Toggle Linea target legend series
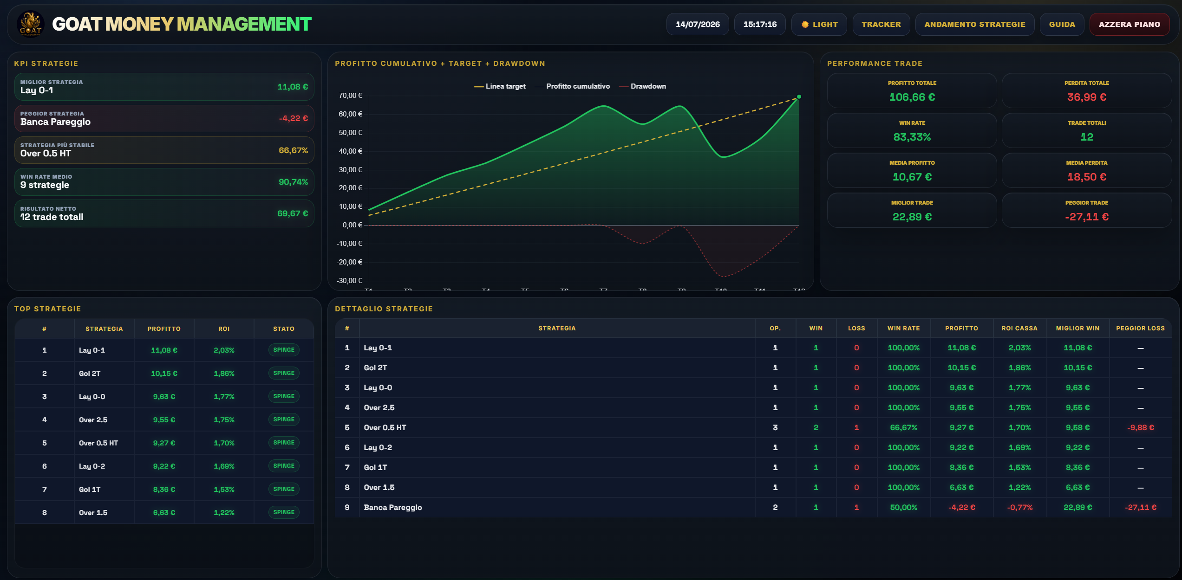Viewport: 1182px width, 580px height. click(500, 86)
